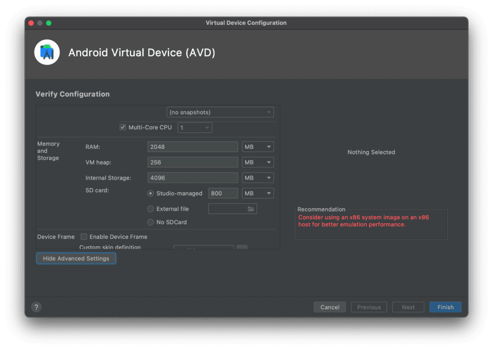Focus the RAM value field showing 2048
This screenshot has height=350, width=493.
193,147
